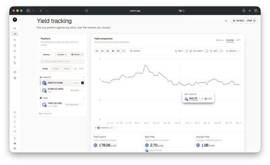Open the percent sidebar icon

15,40
